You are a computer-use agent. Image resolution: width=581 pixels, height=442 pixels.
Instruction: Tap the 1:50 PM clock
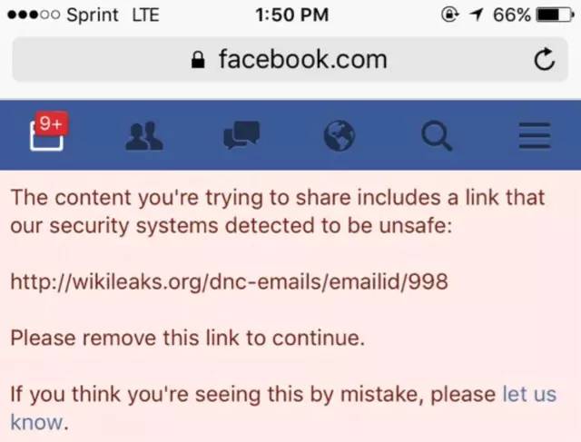tap(292, 15)
